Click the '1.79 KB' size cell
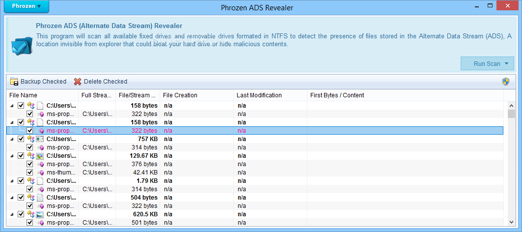The height and width of the screenshot is (232, 522). [x=147, y=181]
